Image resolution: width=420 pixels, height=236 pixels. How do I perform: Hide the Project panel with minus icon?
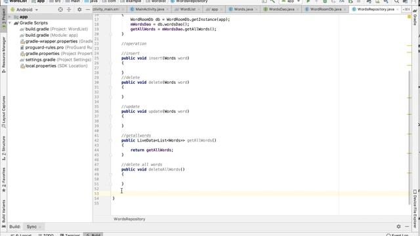click(x=87, y=10)
